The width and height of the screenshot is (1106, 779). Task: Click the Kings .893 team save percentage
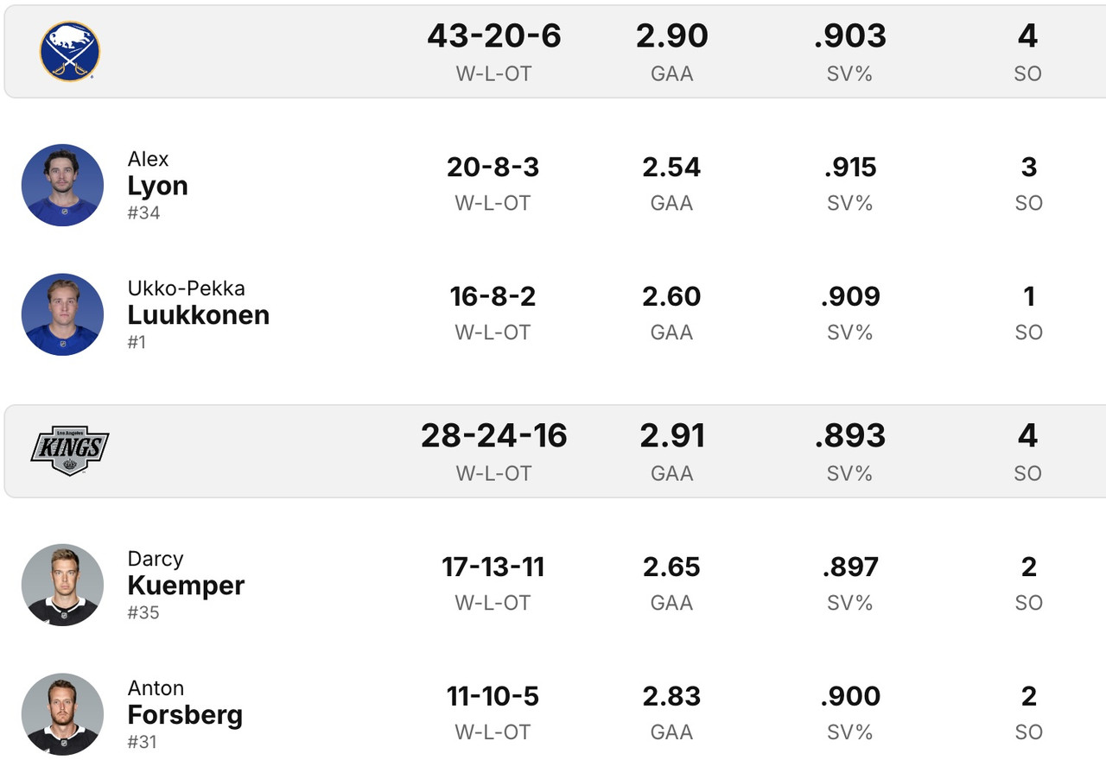point(850,436)
